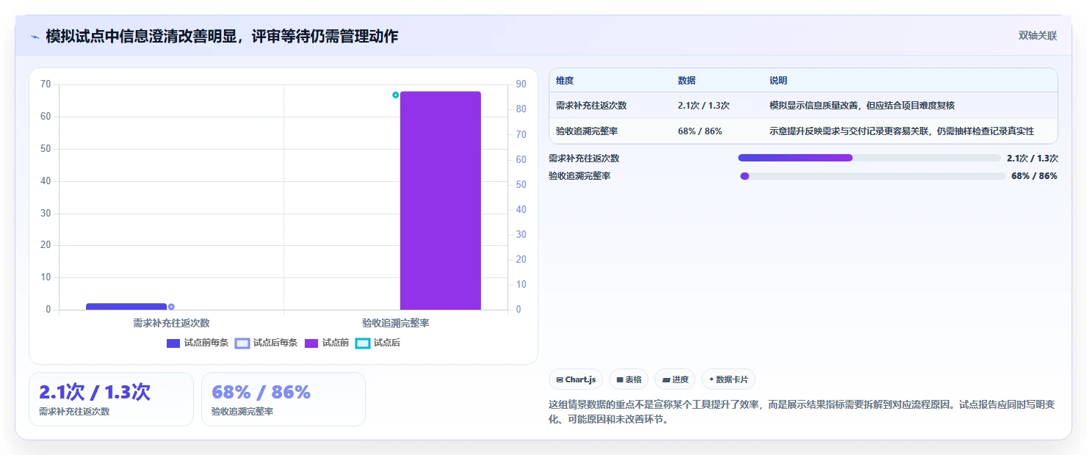Toggle the 试点前每条 legend entry

point(198,343)
